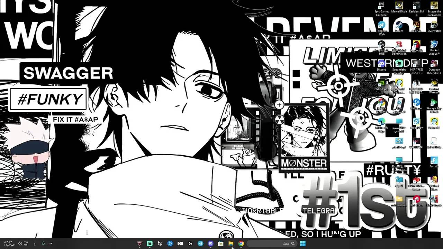Open Battle.net from the taskbar

[170, 243]
